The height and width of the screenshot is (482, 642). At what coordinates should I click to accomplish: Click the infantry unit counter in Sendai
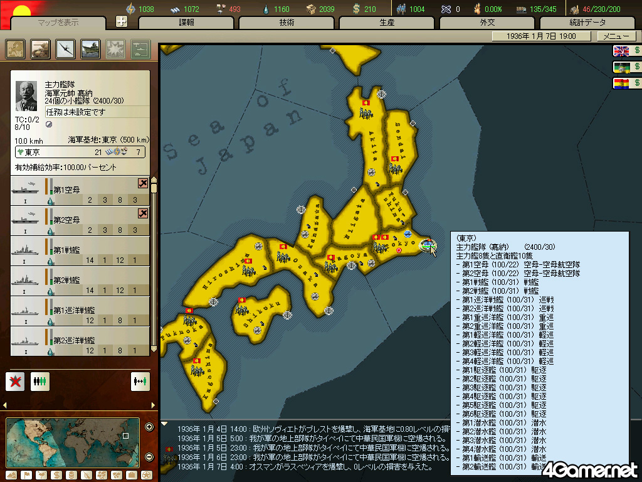tap(395, 166)
